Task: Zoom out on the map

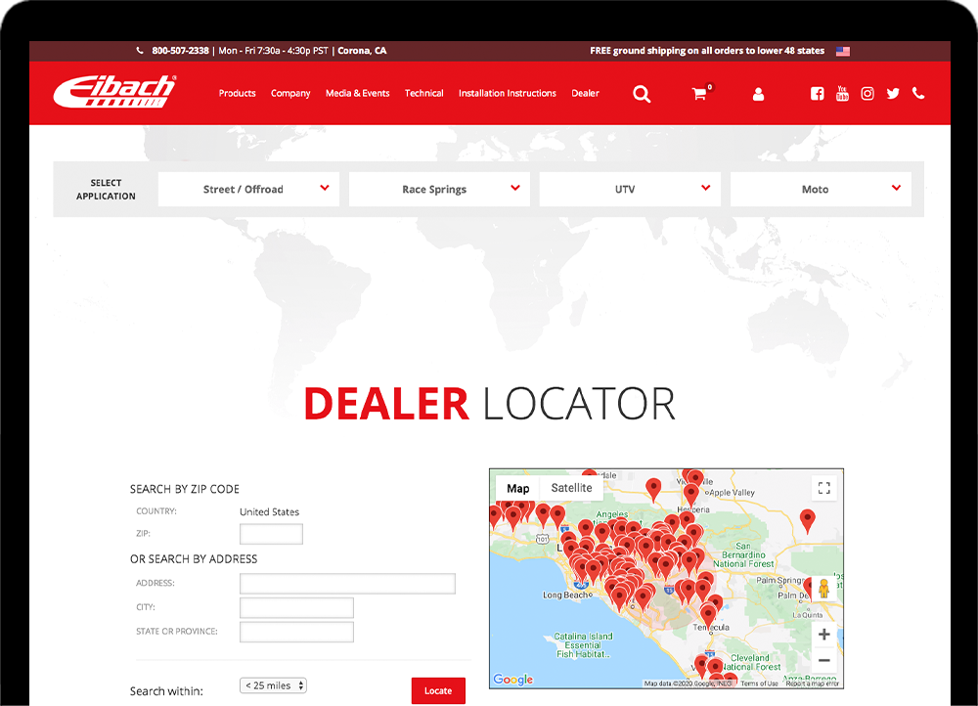Action: pos(823,660)
